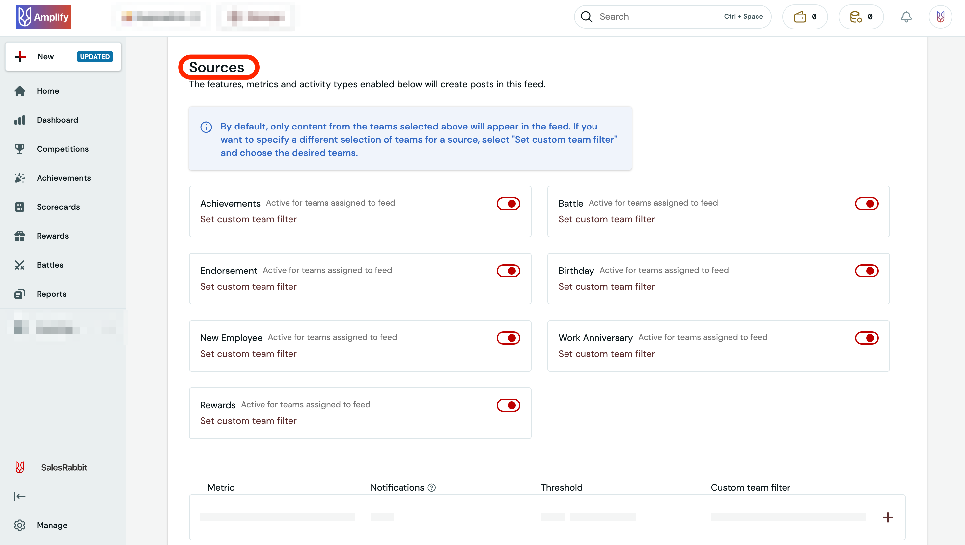Click into the Search field
This screenshot has width=965, height=545.
[x=655, y=17]
